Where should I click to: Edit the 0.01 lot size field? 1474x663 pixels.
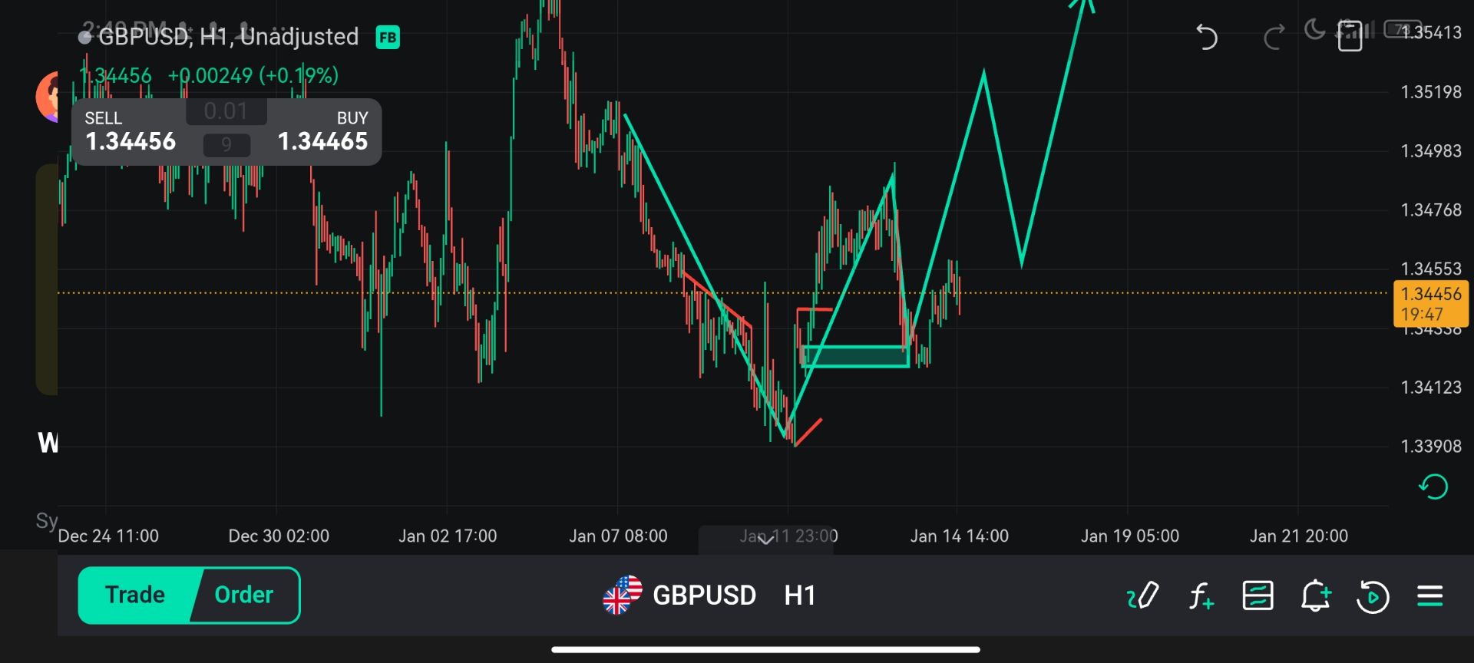(x=226, y=111)
